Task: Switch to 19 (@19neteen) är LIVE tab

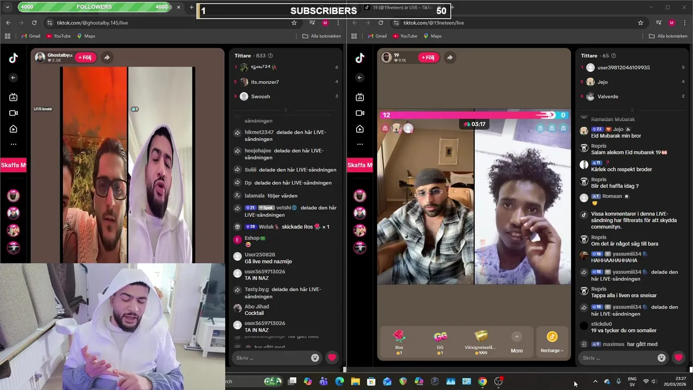Action: 402,8
